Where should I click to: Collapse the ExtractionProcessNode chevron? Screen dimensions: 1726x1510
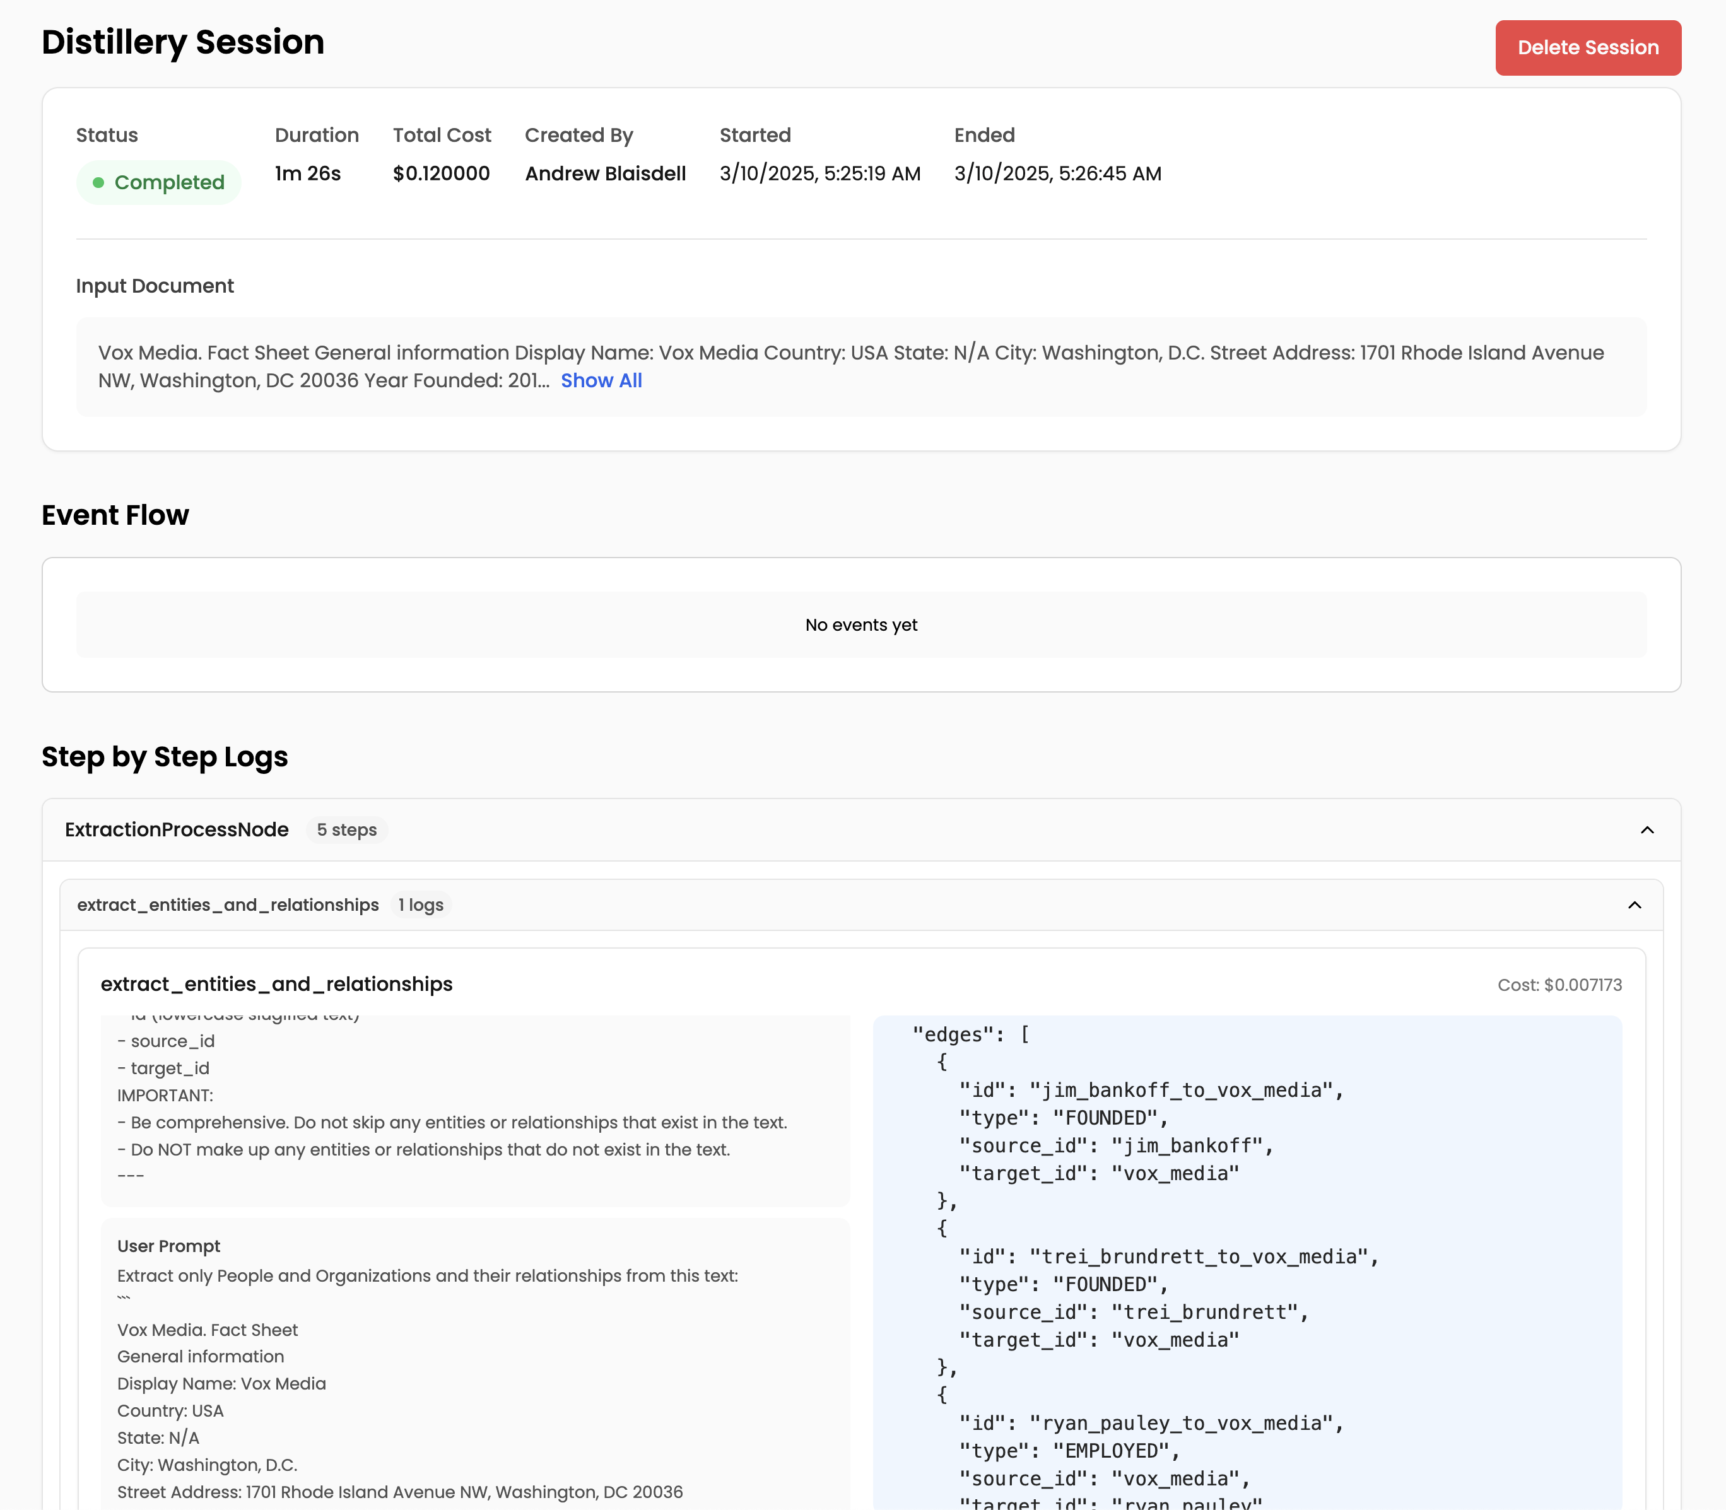1647,830
